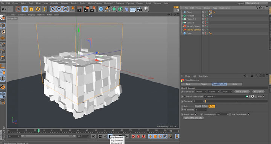Expand the Connect.1 object tree

(182, 19)
